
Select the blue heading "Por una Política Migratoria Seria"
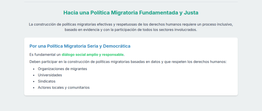tap(80, 46)
